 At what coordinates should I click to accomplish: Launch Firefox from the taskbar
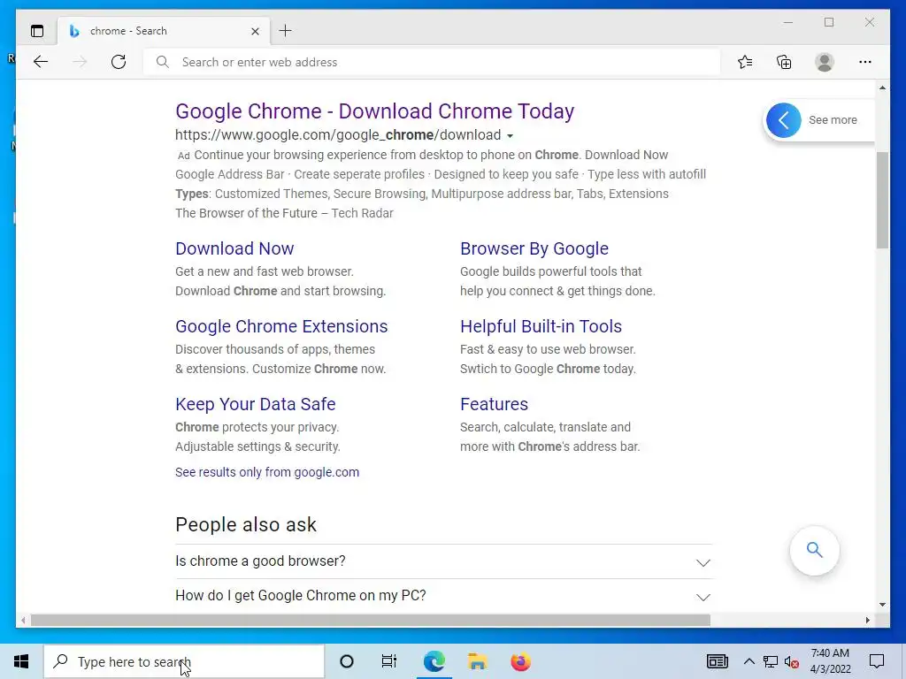coord(520,661)
